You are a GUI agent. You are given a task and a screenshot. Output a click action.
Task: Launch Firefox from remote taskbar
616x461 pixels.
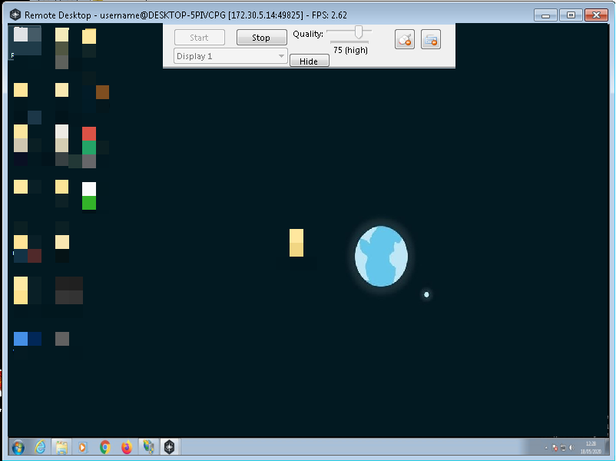click(127, 447)
